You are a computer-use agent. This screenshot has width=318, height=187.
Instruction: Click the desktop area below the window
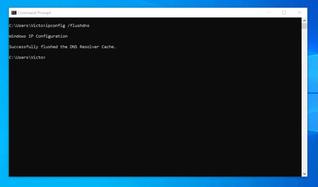click(155, 183)
